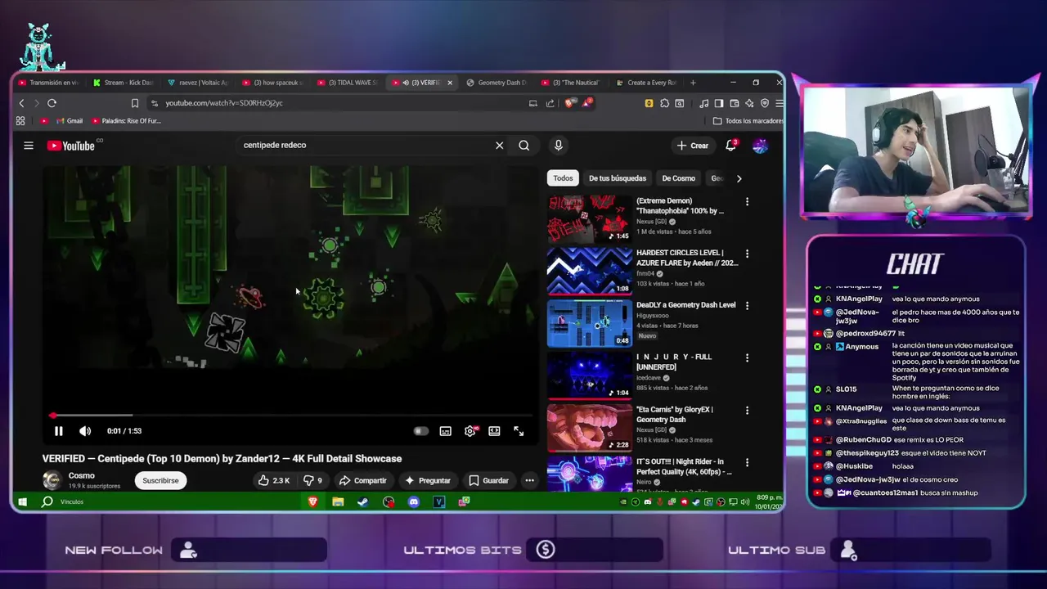
Task: Click the Preguntar button
Action: click(429, 480)
